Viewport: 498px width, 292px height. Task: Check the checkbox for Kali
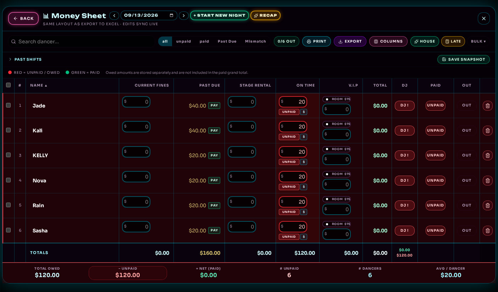pyautogui.click(x=9, y=130)
